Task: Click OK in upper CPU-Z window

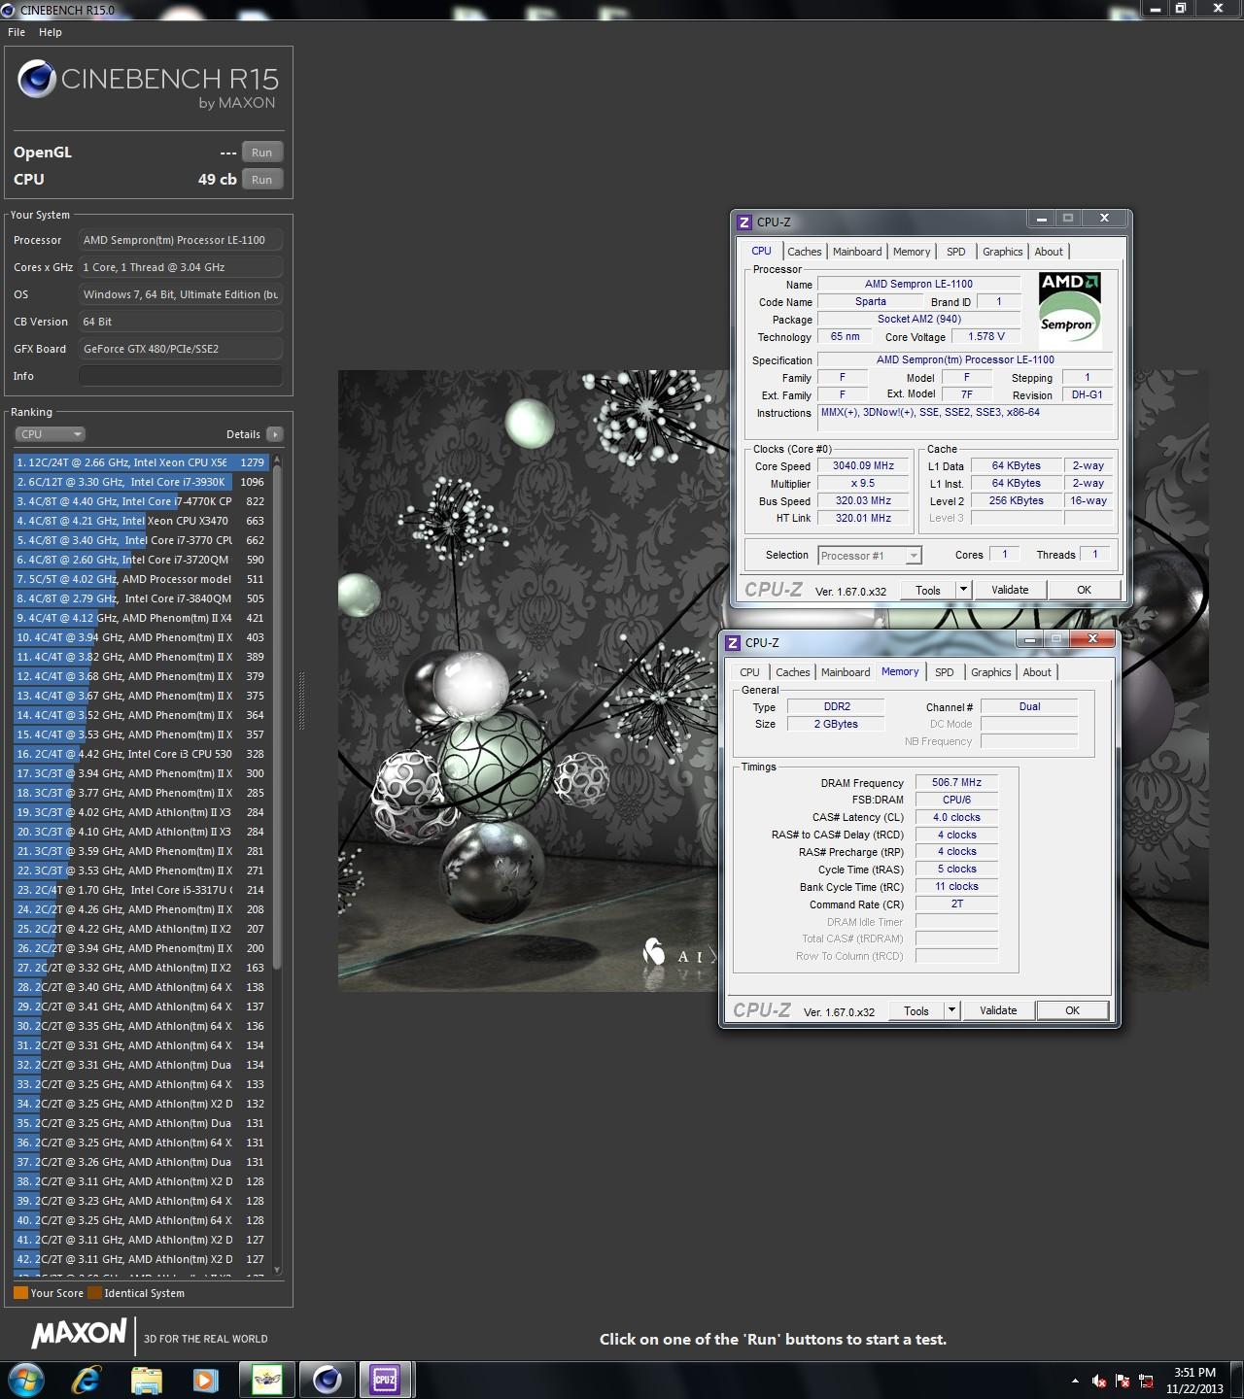Action: pos(1085,590)
